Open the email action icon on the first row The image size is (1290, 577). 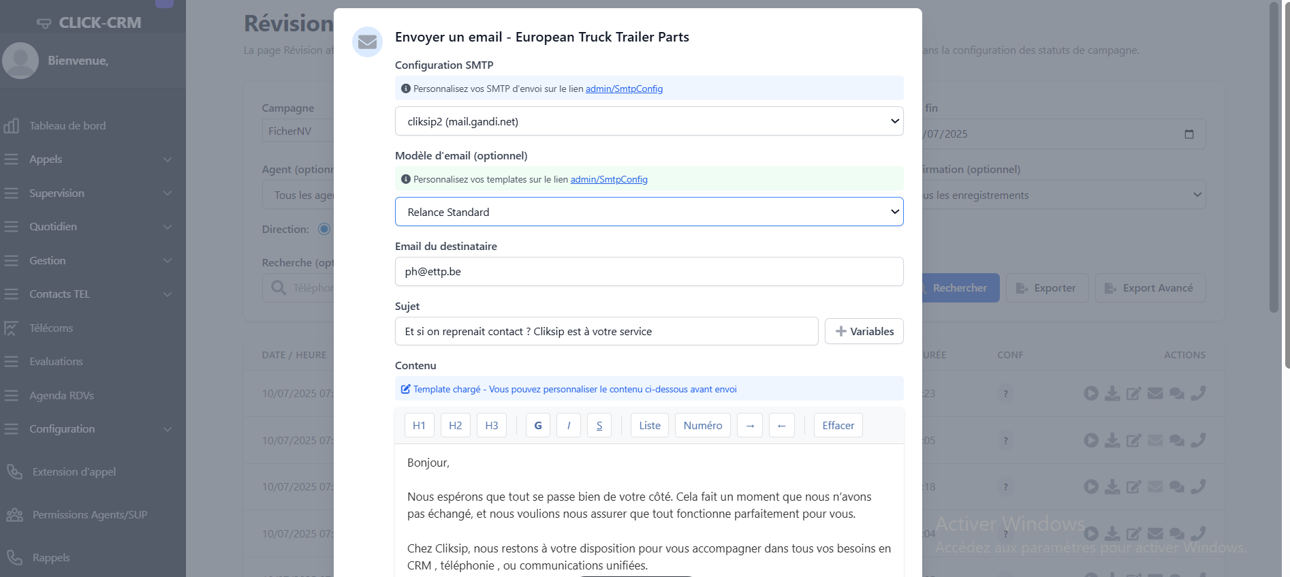(1155, 393)
